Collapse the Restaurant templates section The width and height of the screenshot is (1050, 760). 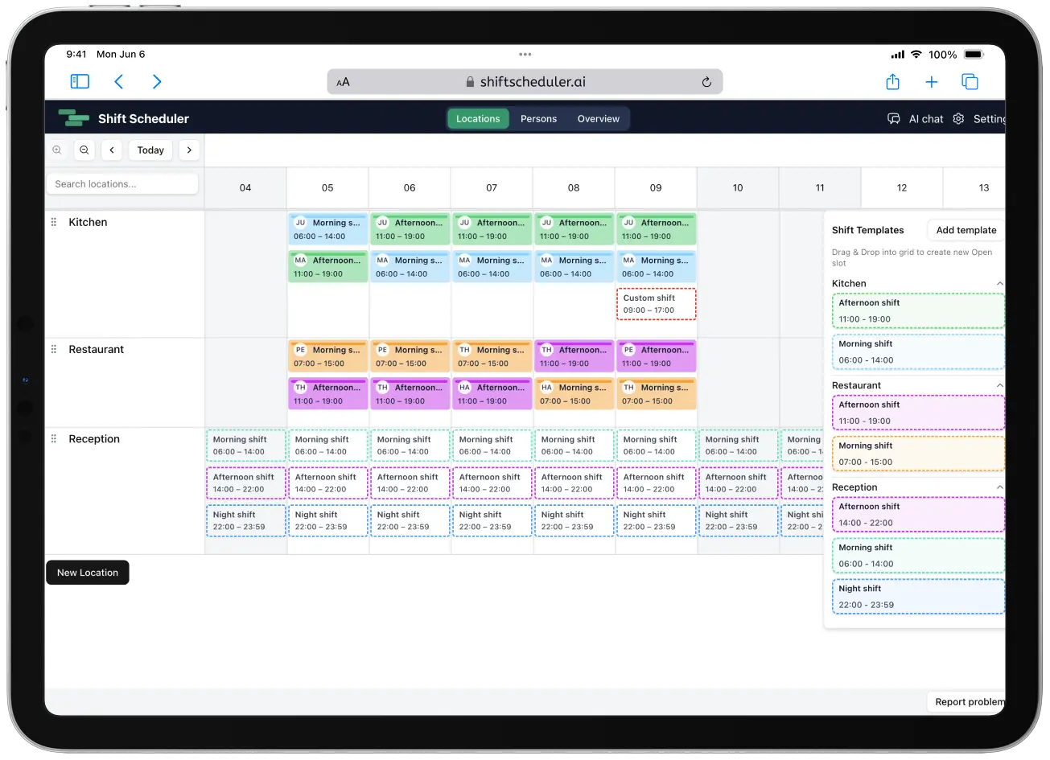999,385
